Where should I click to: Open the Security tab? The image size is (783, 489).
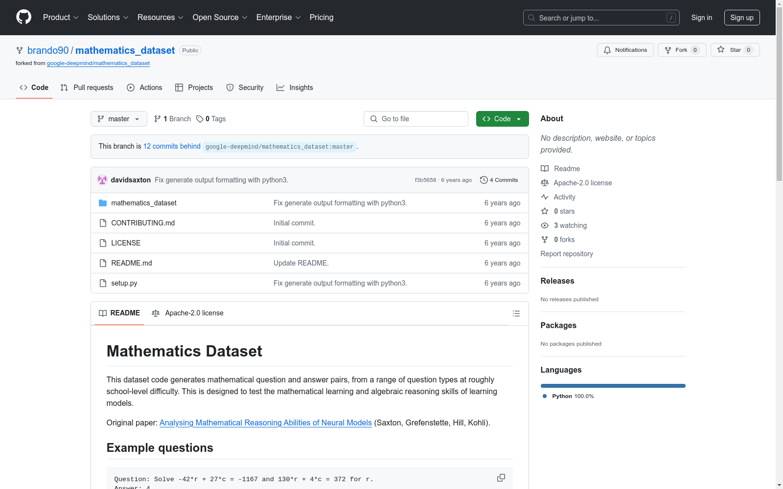click(x=245, y=88)
